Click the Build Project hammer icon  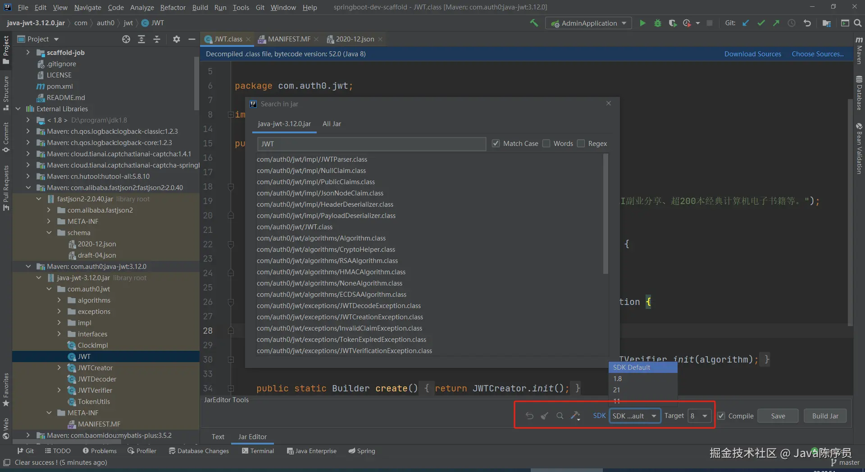pos(534,23)
